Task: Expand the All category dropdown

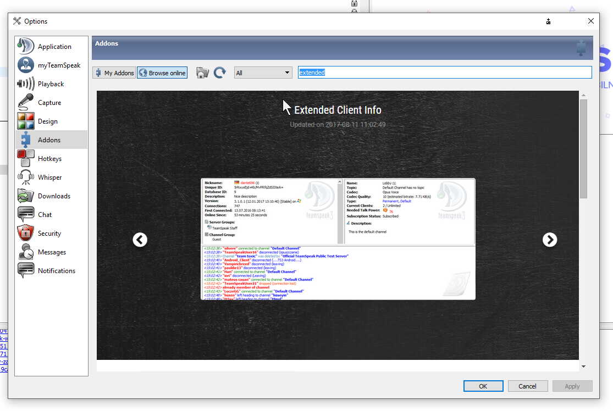Action: [263, 73]
